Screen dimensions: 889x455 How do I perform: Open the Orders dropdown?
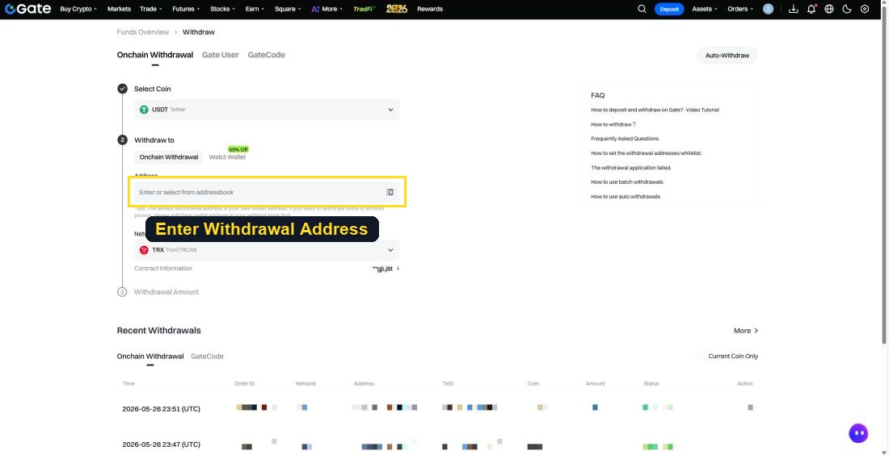pos(740,9)
